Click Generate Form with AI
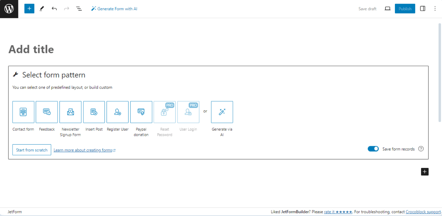Viewport: 442px width, 216px height. pyautogui.click(x=114, y=9)
